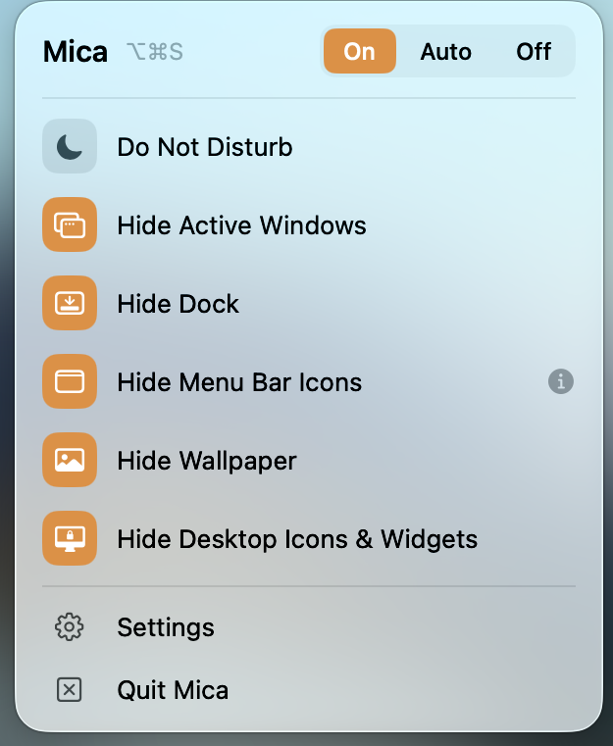The width and height of the screenshot is (613, 746).
Task: Toggle the Hide Wallpaper picture icon
Action: click(x=70, y=460)
